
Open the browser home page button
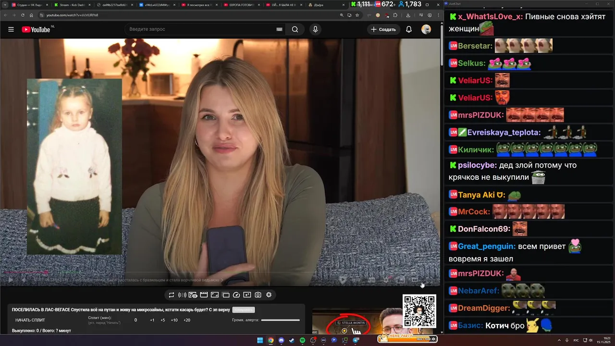click(x=32, y=15)
